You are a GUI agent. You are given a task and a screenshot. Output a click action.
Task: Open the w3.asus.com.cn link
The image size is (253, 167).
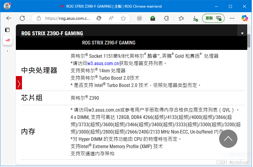coord(103,63)
